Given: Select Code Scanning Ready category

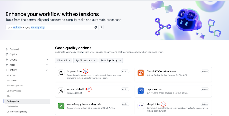Looking at the screenshot, I should point(17,112).
